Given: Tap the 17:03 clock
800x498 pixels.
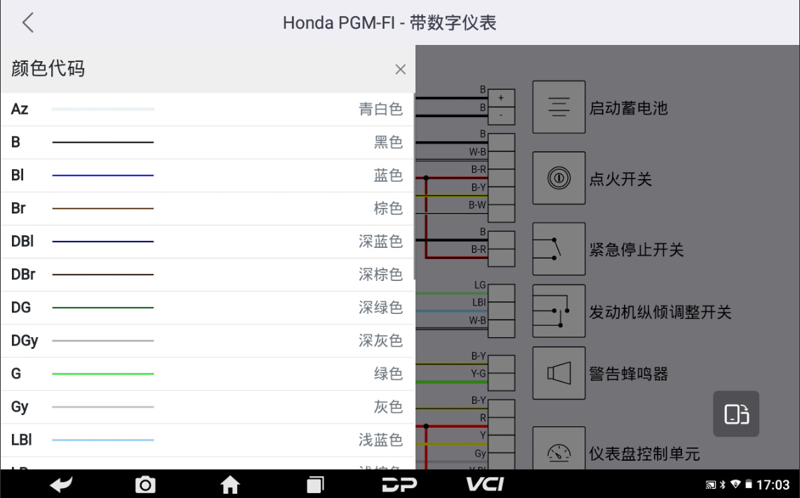Looking at the screenshot, I should click(x=773, y=485).
